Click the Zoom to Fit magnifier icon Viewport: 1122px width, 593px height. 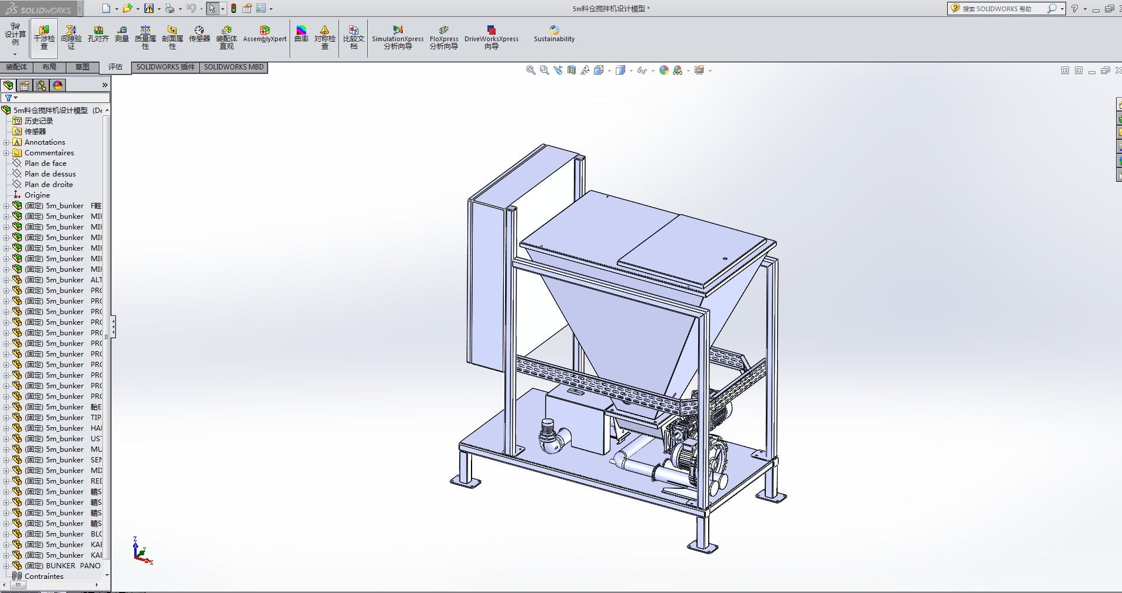(x=530, y=70)
